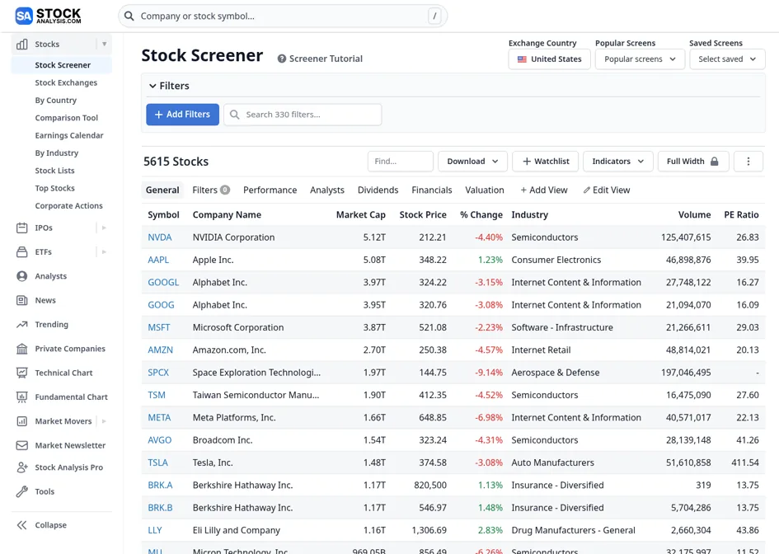Click the Find input above the table
This screenshot has width=779, height=554.
click(401, 161)
